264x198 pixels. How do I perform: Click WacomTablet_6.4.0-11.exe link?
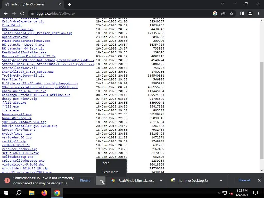(x=24, y=91)
